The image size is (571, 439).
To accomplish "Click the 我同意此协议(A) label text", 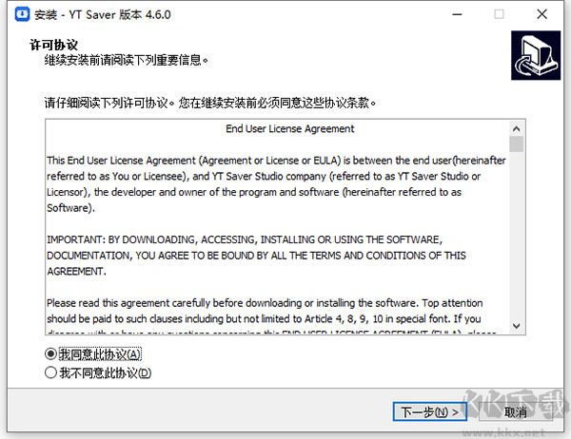I will pos(100,354).
